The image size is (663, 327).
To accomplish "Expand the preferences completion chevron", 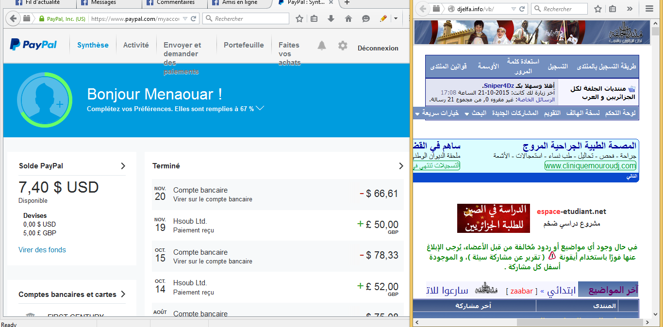I will [260, 108].
